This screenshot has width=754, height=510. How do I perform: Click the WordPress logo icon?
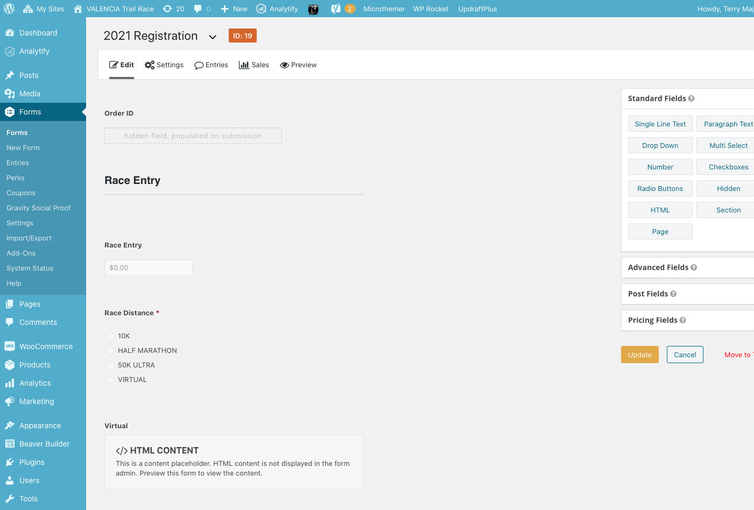click(x=9, y=9)
